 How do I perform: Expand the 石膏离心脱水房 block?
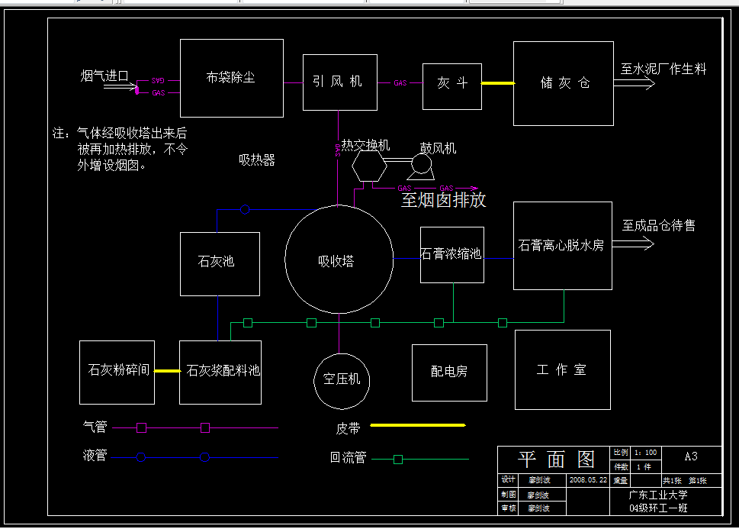click(562, 246)
